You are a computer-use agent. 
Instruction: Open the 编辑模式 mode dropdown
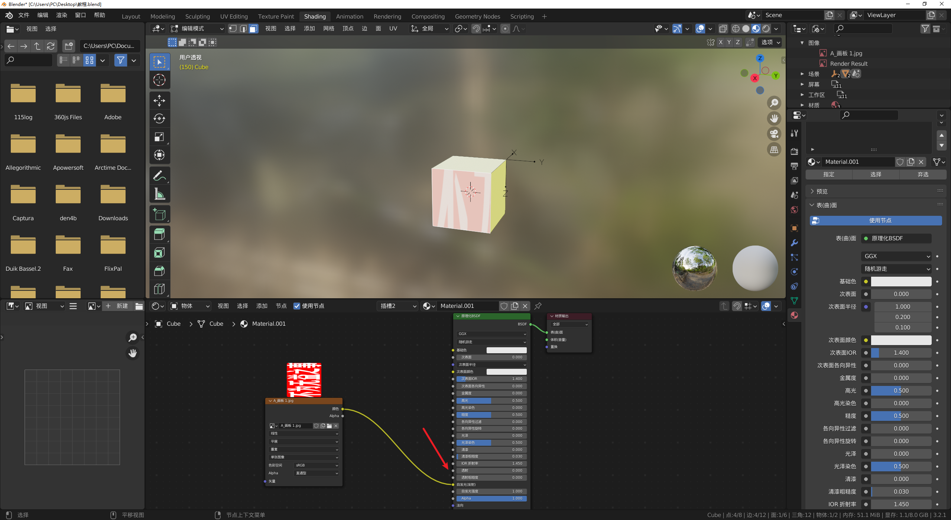coord(197,29)
